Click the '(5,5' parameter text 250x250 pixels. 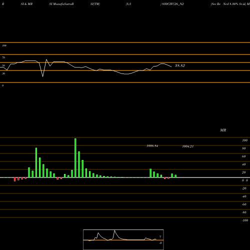tap(128, 4)
